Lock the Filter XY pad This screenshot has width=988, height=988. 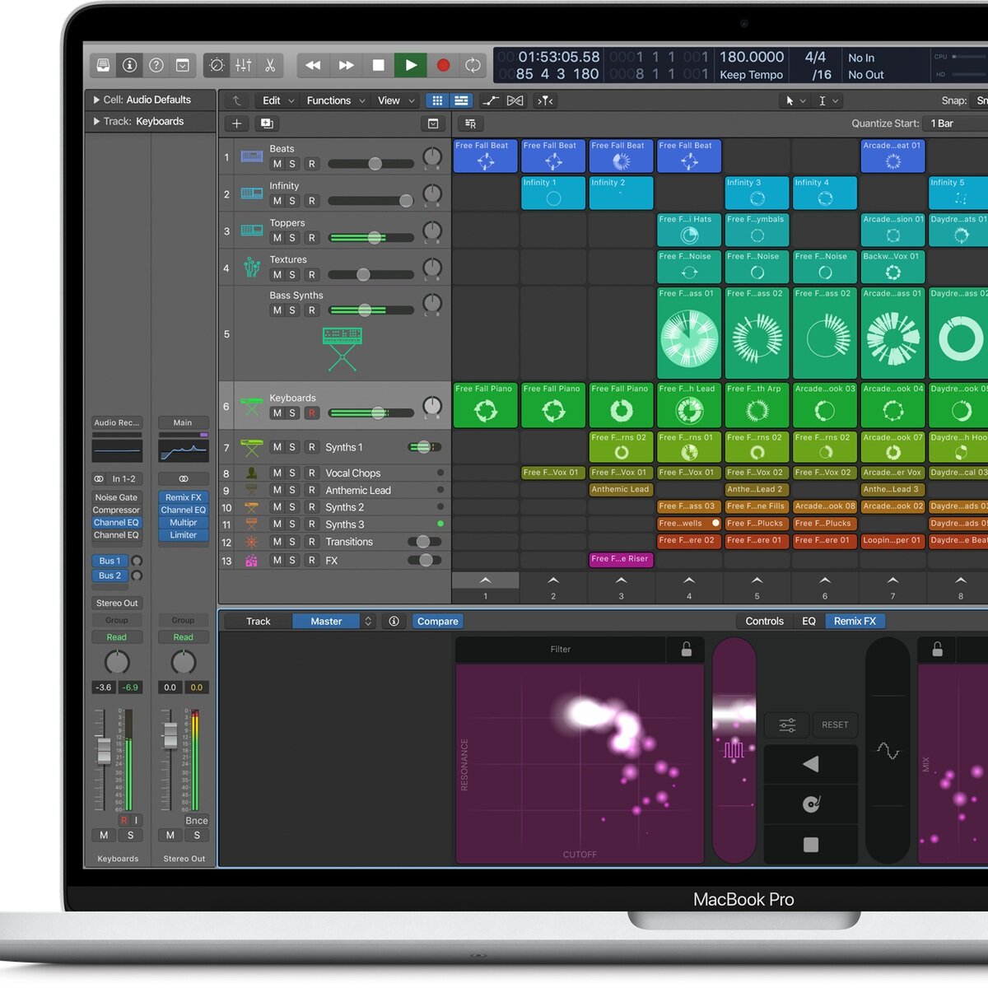click(686, 650)
